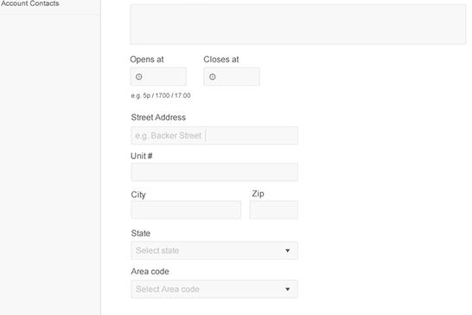The image size is (472, 315).
Task: Focus the Opens at time field
Action: (x=158, y=76)
